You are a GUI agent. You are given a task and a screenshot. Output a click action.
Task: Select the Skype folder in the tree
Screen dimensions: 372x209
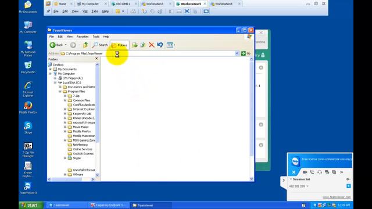[x=77, y=158]
